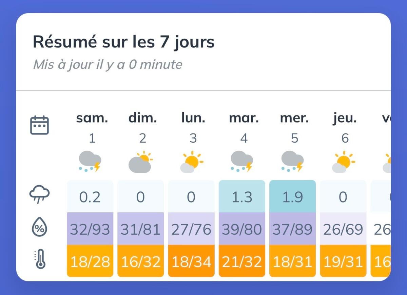407x295 pixels.
Task: Click the thermometer temperature icon
Action: pos(40,259)
